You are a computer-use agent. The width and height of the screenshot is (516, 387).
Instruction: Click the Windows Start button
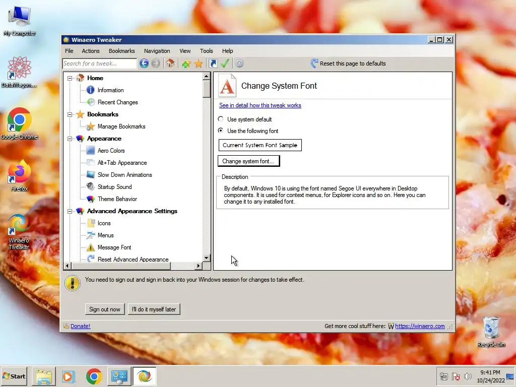point(14,376)
